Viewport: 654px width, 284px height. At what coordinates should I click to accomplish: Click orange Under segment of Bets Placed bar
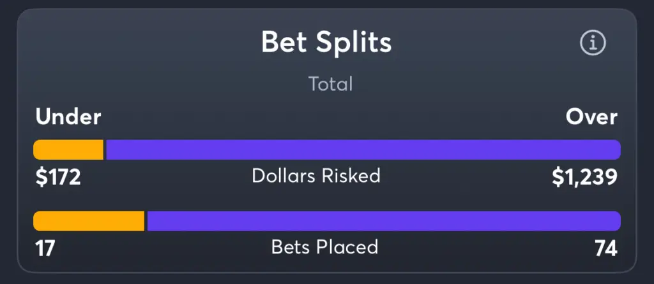(89, 221)
